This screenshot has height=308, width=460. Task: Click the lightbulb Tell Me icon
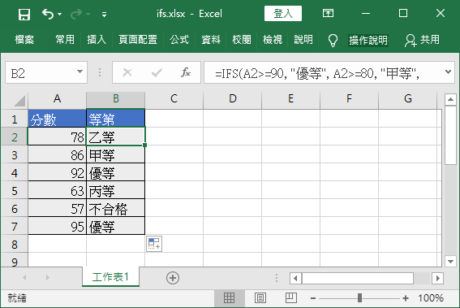tap(333, 41)
